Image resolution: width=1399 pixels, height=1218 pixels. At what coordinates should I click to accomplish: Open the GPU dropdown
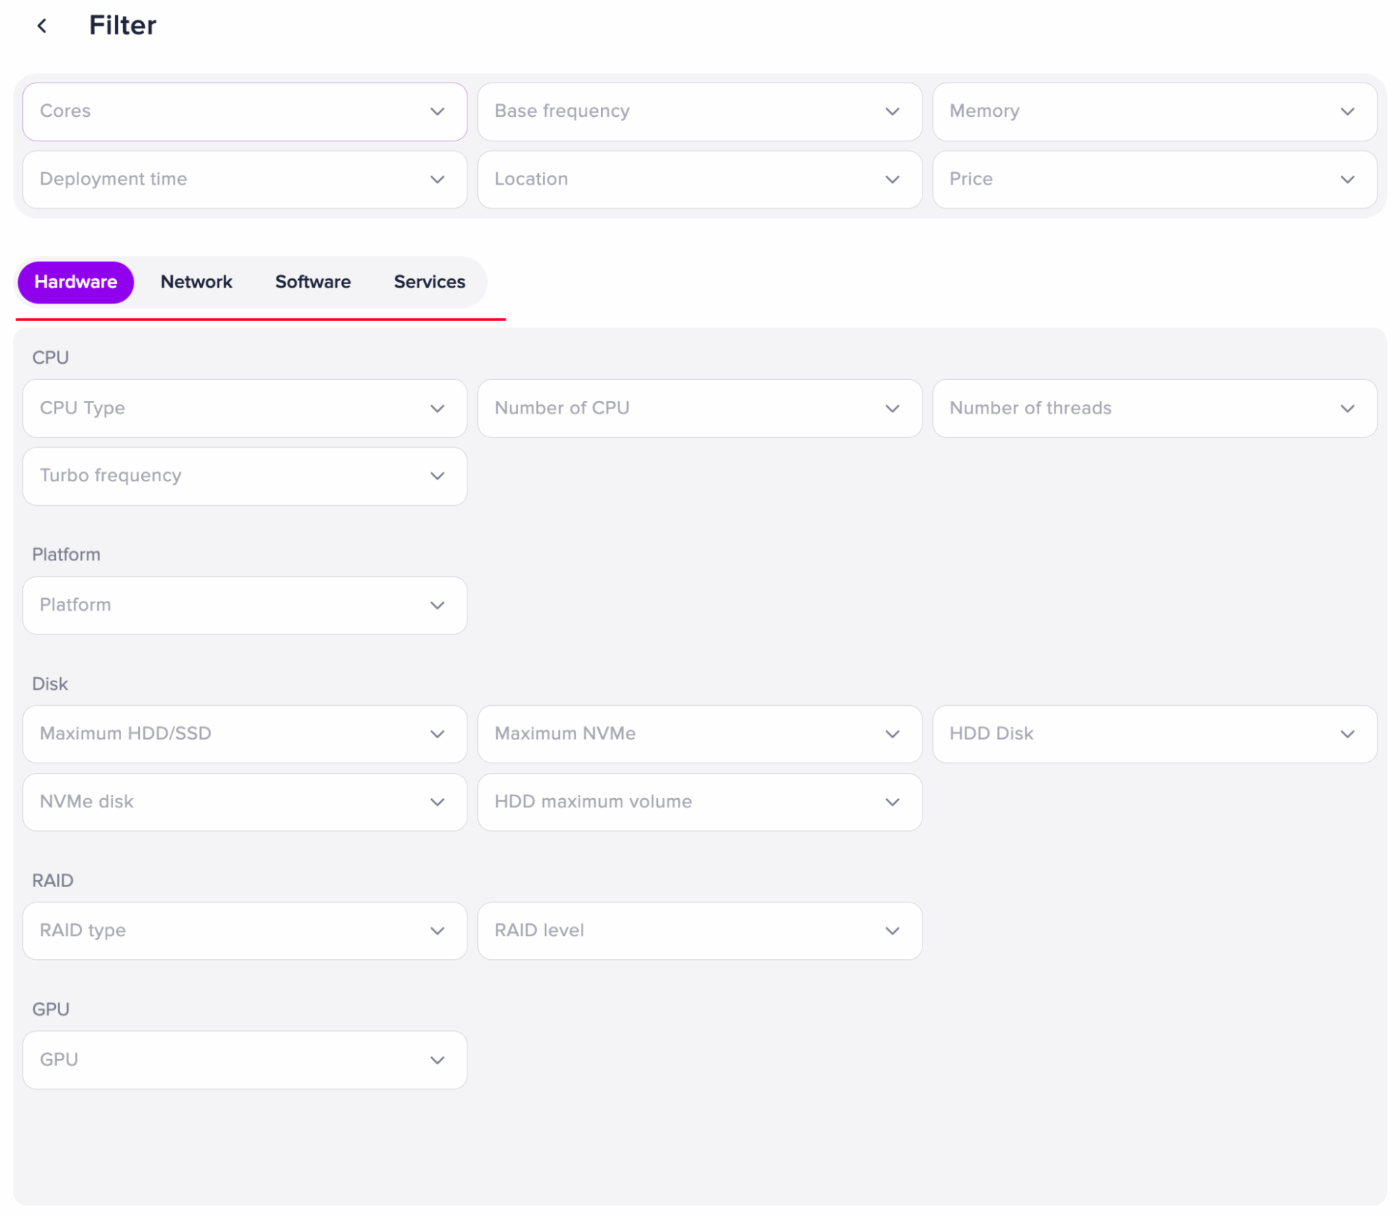pyautogui.click(x=244, y=1060)
